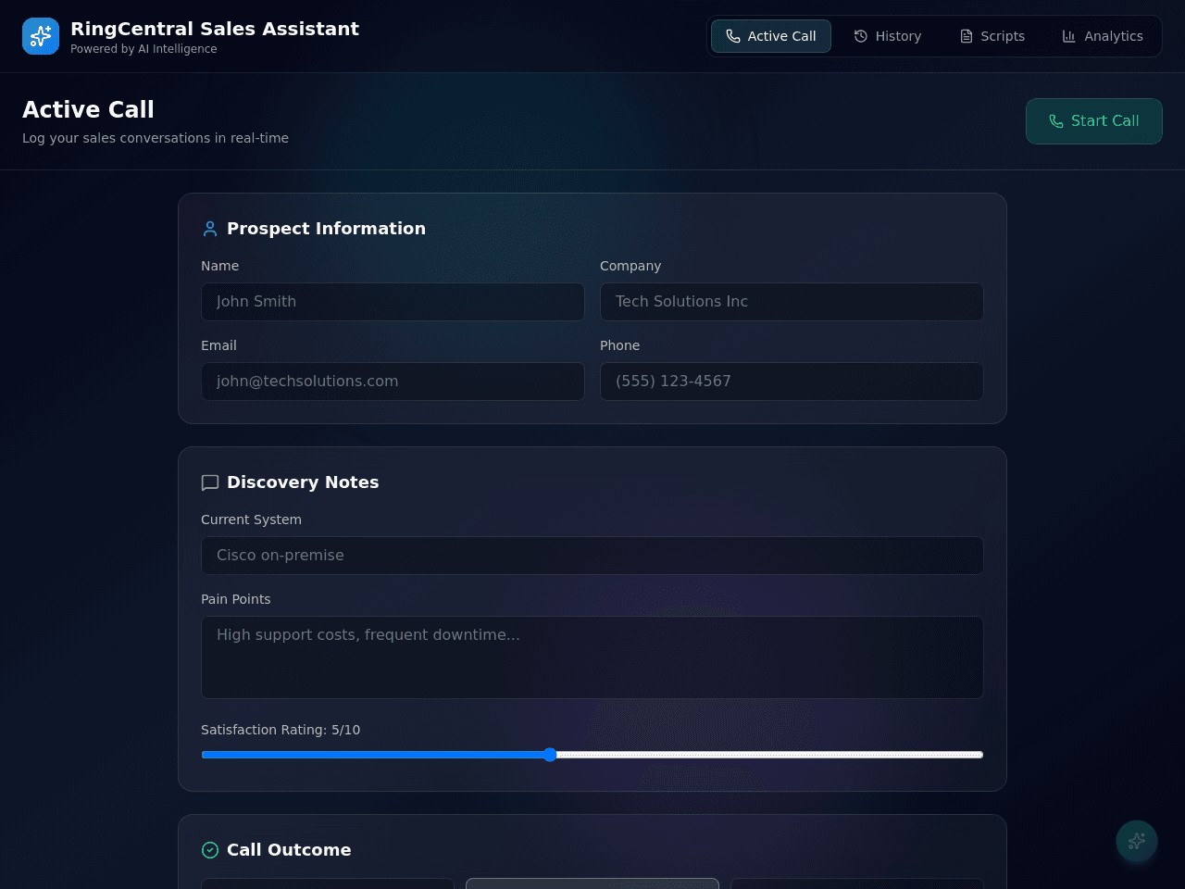Image resolution: width=1185 pixels, height=889 pixels.
Task: Click the 'Call Outcome' section heading
Action: point(289,850)
